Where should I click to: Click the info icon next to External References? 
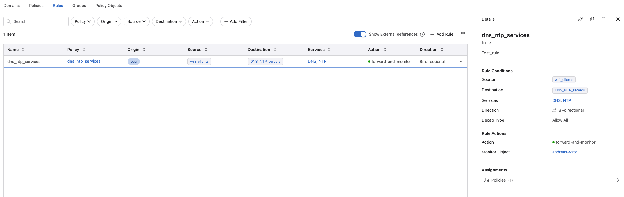[x=422, y=34]
